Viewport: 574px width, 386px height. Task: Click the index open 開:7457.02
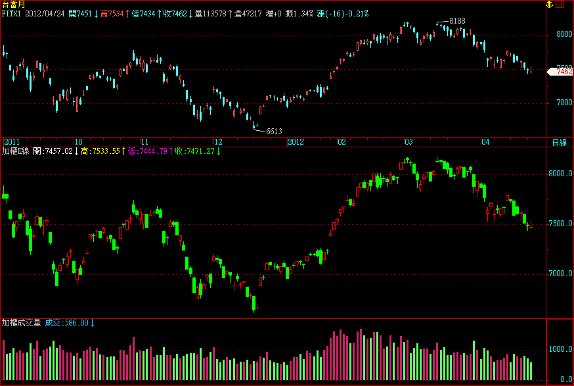[x=53, y=151]
